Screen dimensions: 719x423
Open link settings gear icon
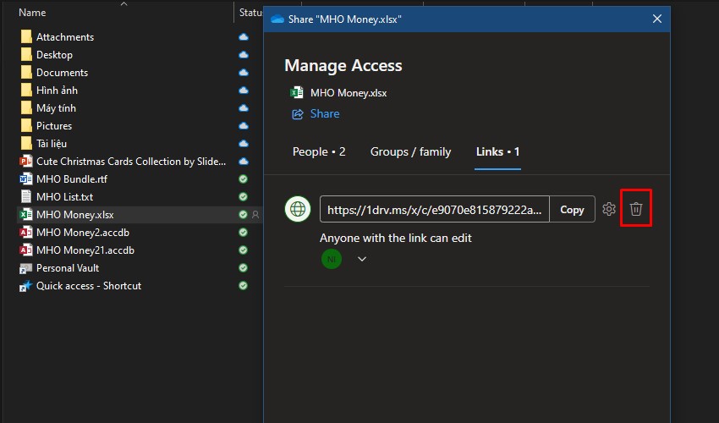coord(609,209)
